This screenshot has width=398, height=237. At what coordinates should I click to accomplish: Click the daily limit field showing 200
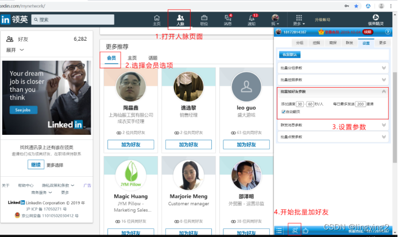[361, 104]
